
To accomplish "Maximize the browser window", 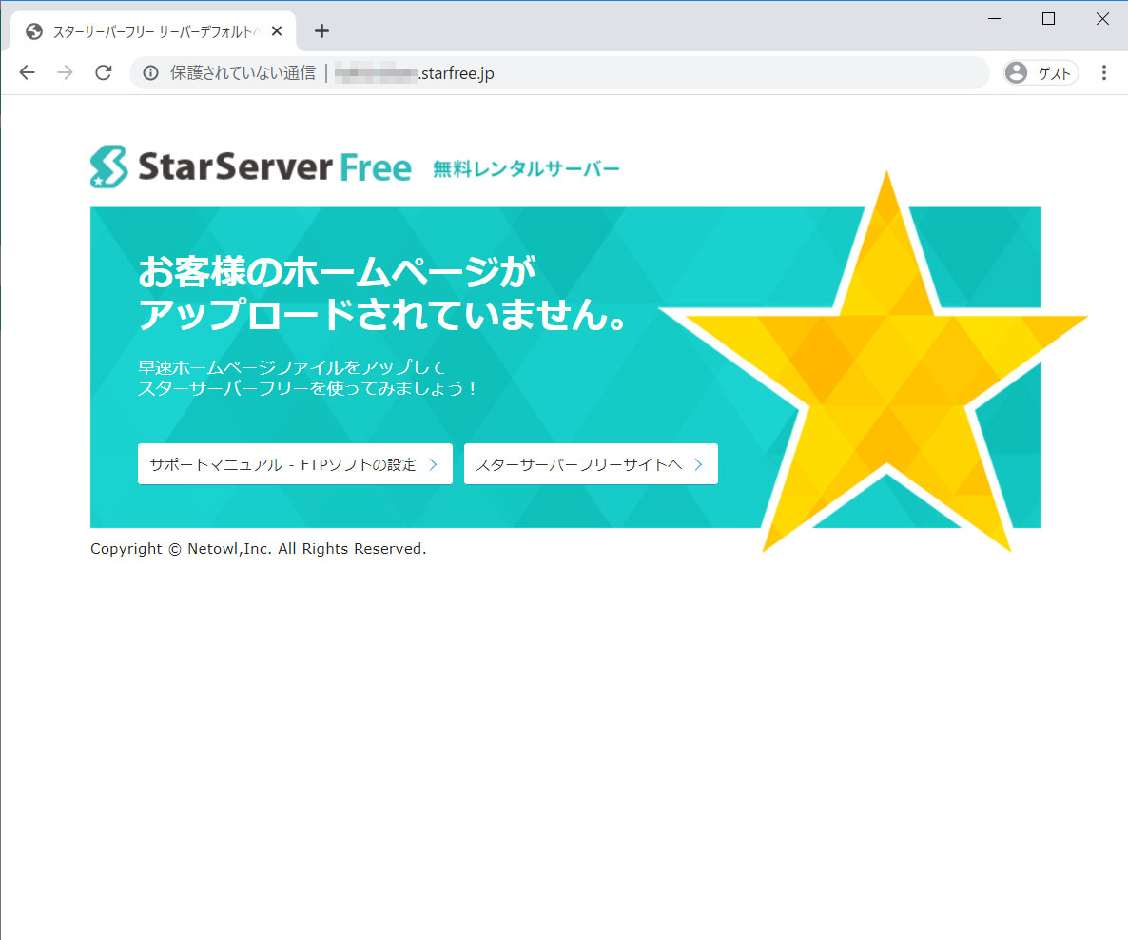I will pos(1048,19).
